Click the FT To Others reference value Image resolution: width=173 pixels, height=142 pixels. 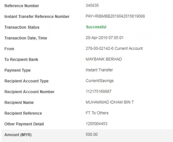(x=97, y=113)
